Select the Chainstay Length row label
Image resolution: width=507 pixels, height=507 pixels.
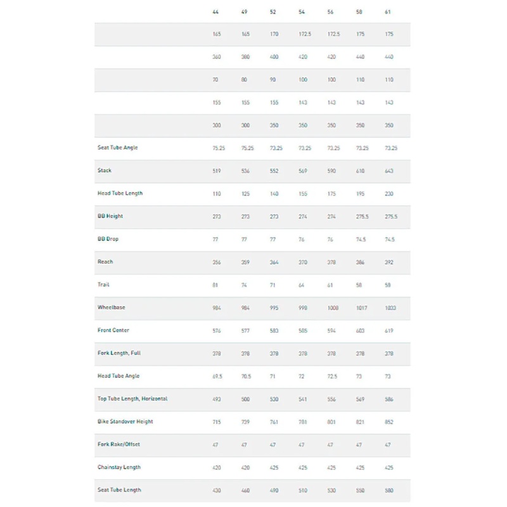pyautogui.click(x=119, y=467)
